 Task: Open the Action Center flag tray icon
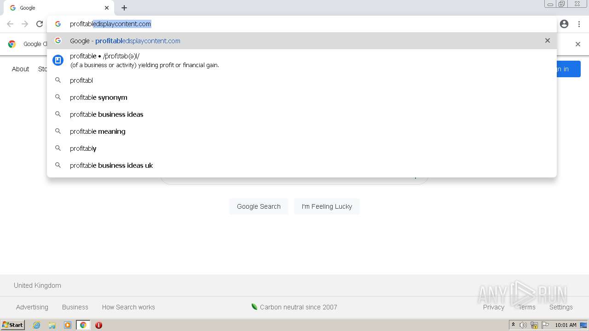click(545, 325)
